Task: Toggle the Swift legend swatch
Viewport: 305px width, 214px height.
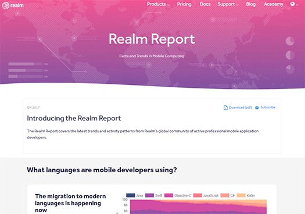Action: [x=149, y=195]
